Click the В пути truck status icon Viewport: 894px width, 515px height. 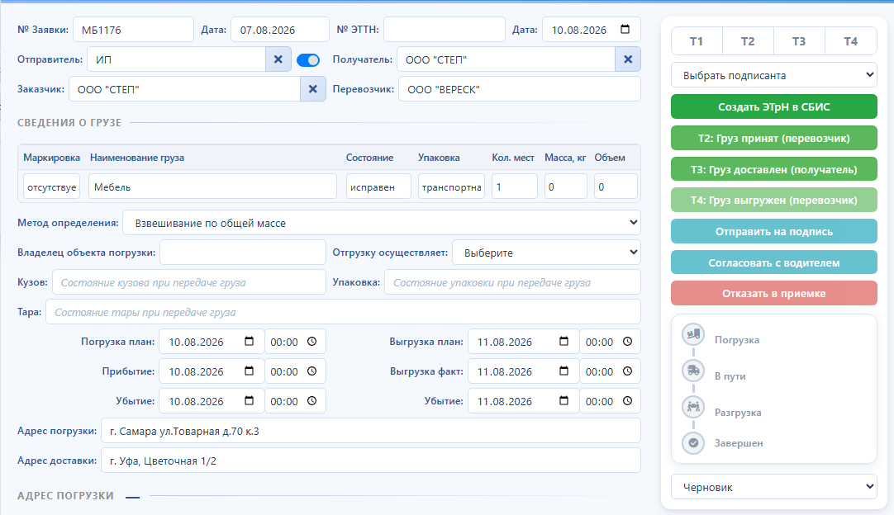(693, 371)
